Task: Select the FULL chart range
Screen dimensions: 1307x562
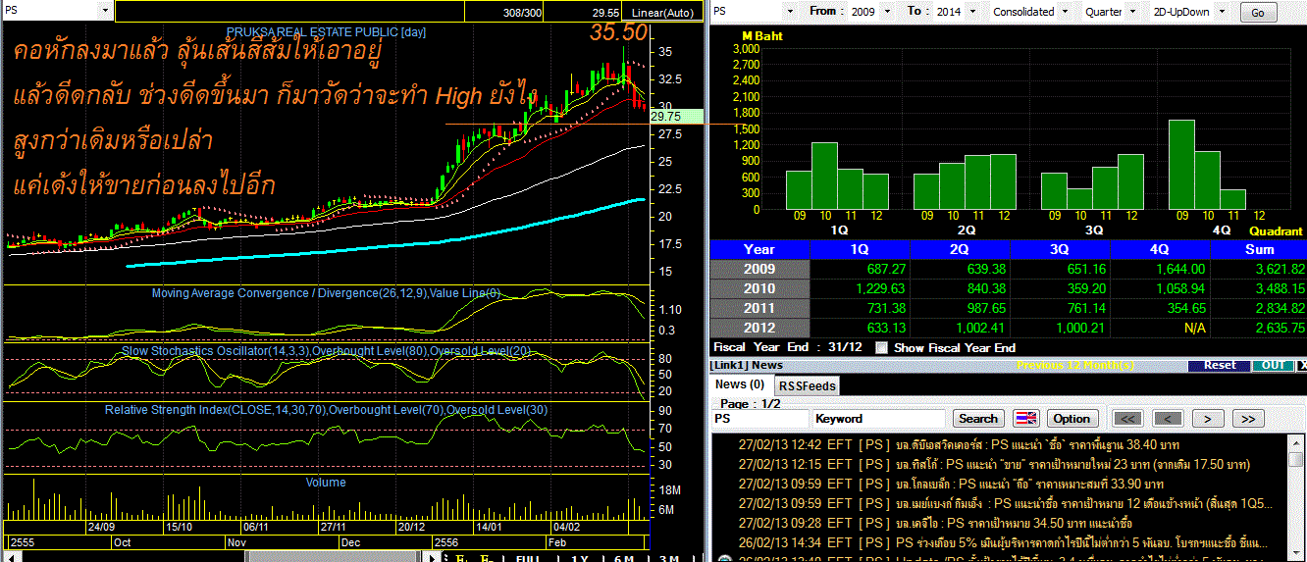Action: pyautogui.click(x=528, y=558)
